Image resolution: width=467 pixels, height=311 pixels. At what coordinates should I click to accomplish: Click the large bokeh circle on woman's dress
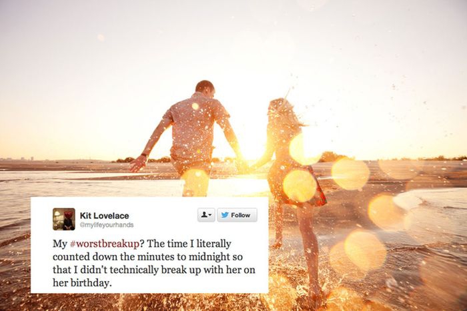coord(300,186)
